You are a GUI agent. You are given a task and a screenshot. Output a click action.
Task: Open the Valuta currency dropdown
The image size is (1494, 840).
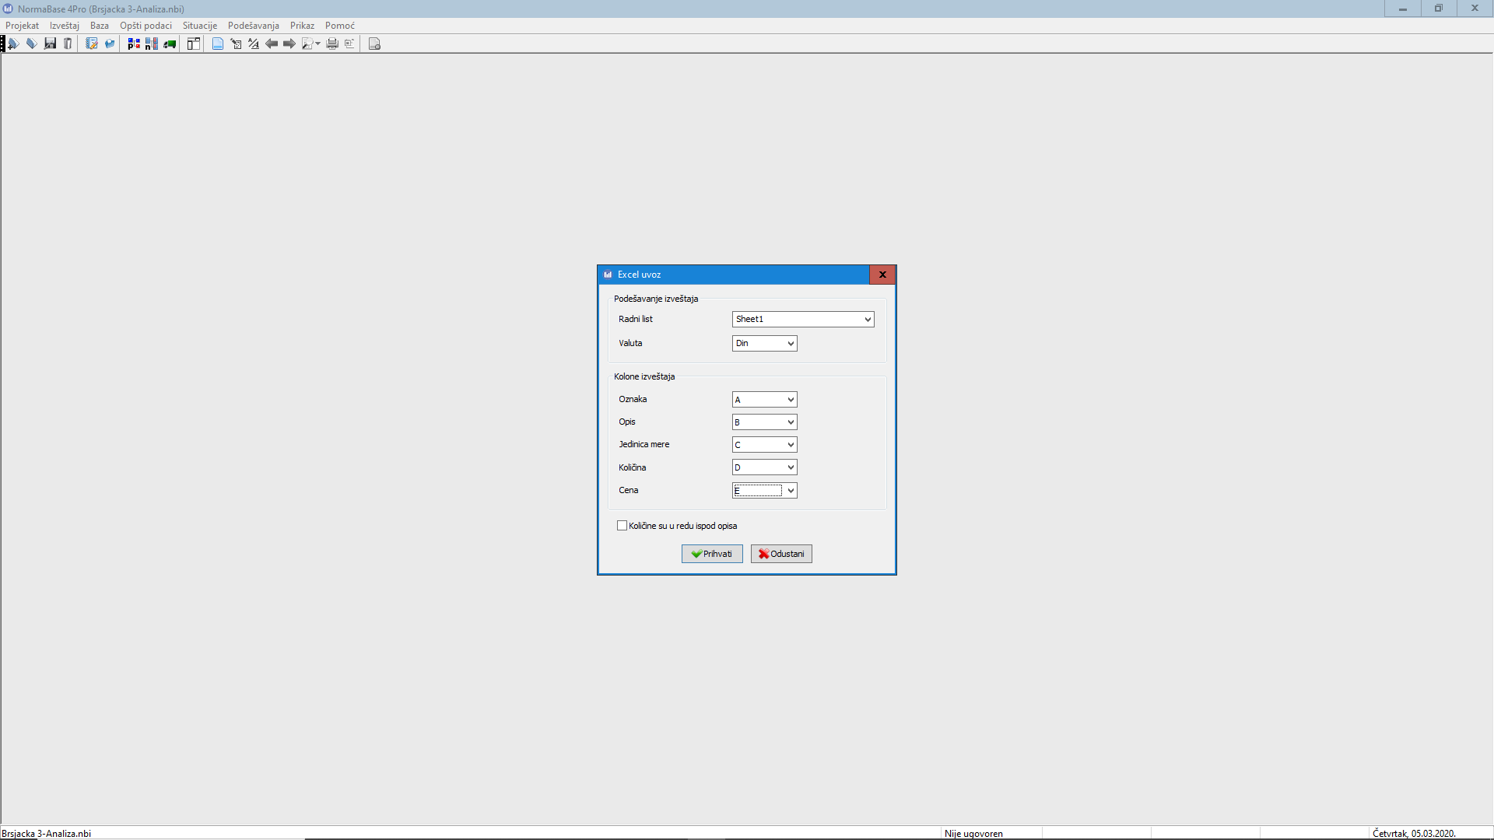point(790,344)
